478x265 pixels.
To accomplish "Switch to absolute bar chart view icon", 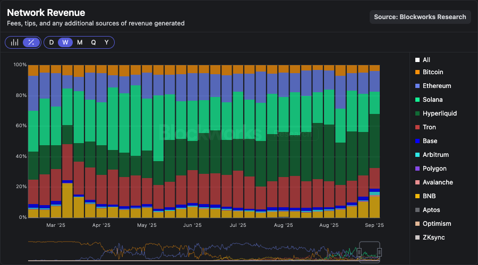I will pos(15,42).
